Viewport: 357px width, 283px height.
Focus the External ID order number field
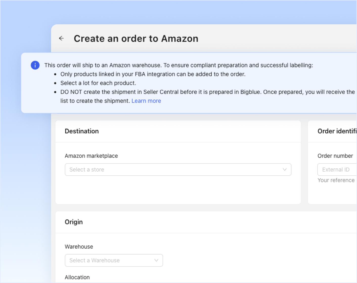click(x=337, y=170)
